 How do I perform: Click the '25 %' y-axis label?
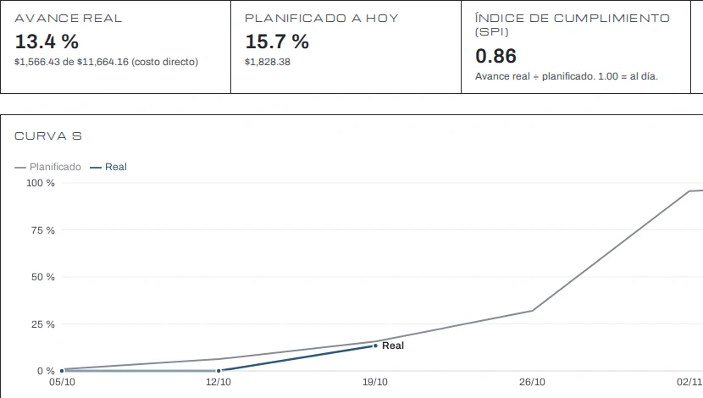click(43, 324)
